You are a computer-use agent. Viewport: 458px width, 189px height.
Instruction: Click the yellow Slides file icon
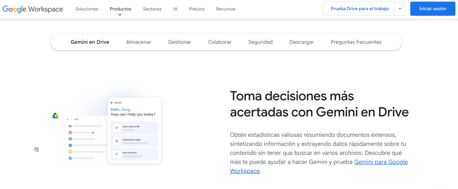pos(70,152)
